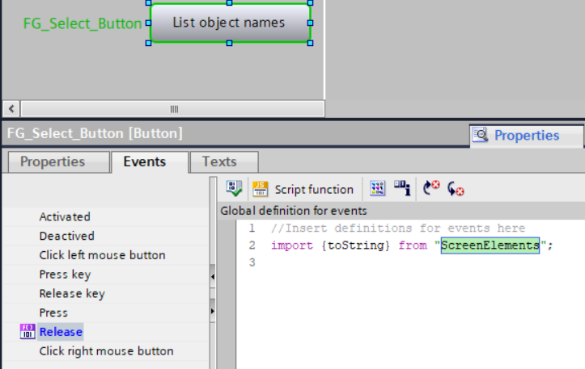Expand event list with right splitter arrow

pos(213,311)
